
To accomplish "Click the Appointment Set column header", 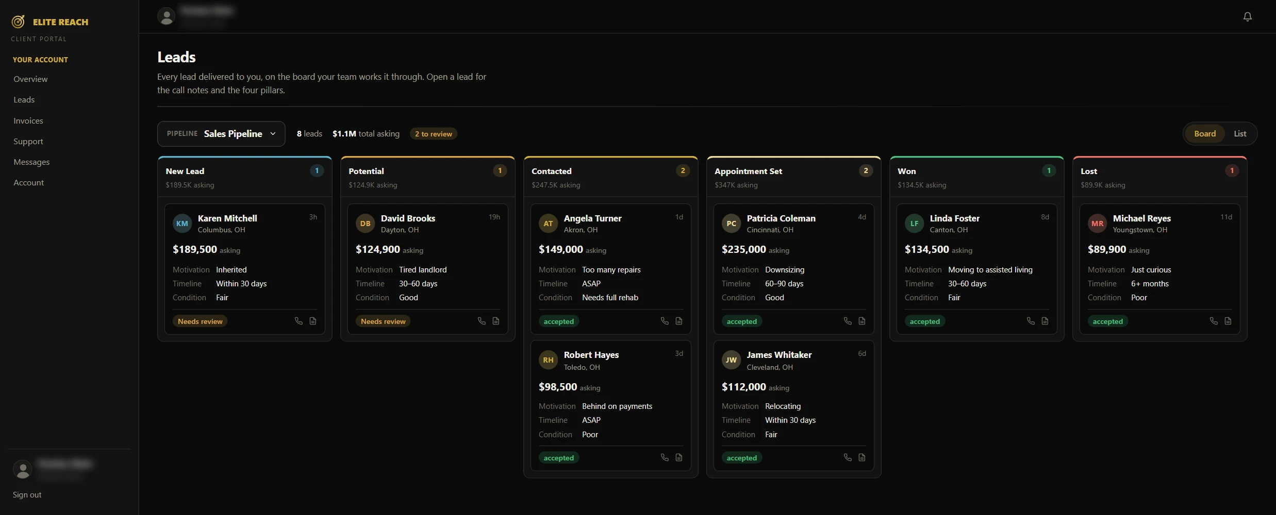I will pos(794,177).
